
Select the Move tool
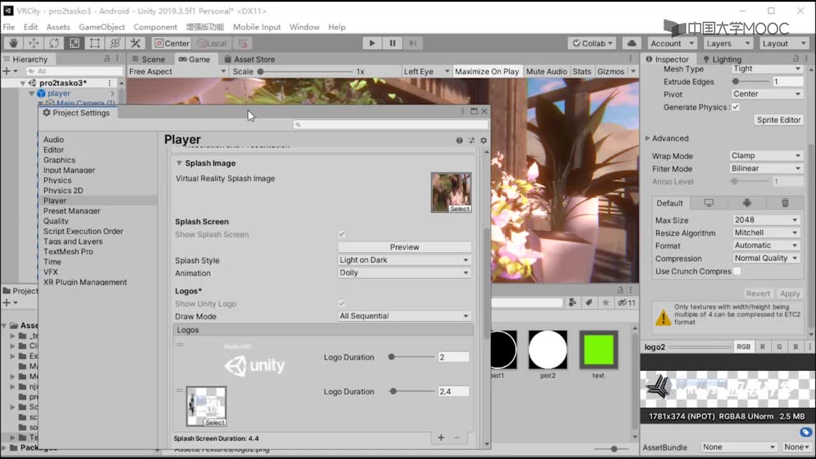tap(34, 43)
